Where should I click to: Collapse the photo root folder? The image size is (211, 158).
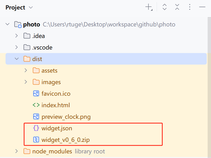pos(7,24)
